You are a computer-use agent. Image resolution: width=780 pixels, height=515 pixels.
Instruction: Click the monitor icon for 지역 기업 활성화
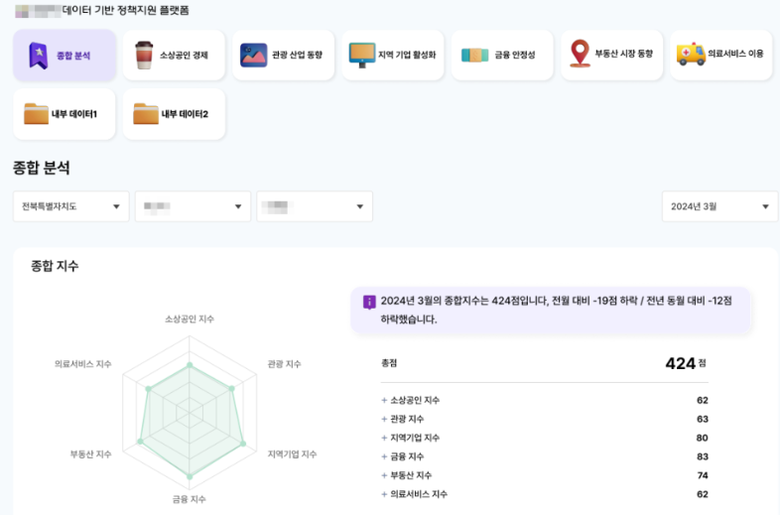(362, 55)
